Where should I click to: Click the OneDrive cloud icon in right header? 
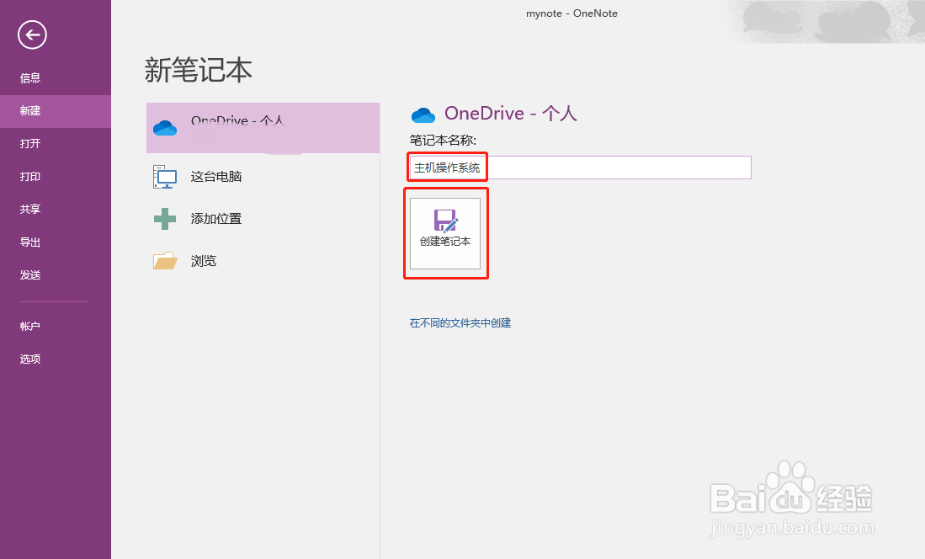click(x=423, y=114)
